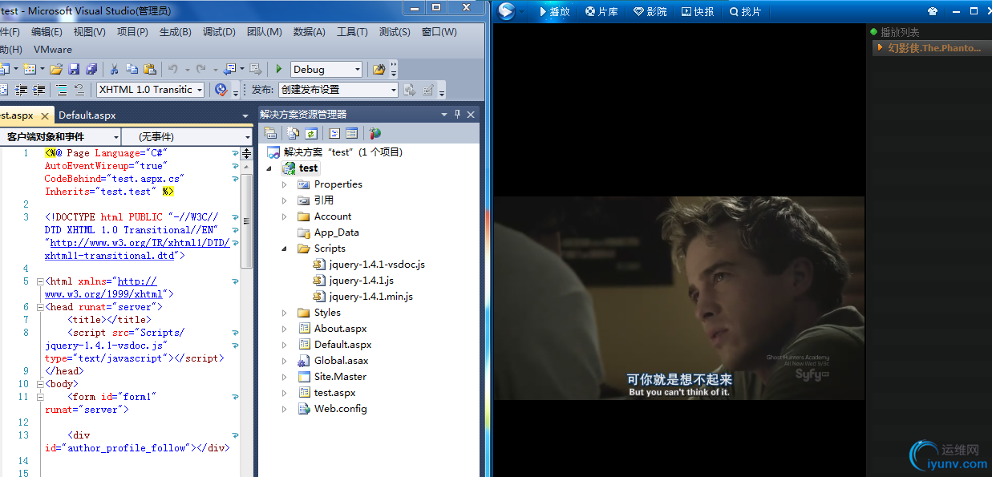
Task: Click the Add New Item toolbar icon
Action: pyautogui.click(x=29, y=70)
